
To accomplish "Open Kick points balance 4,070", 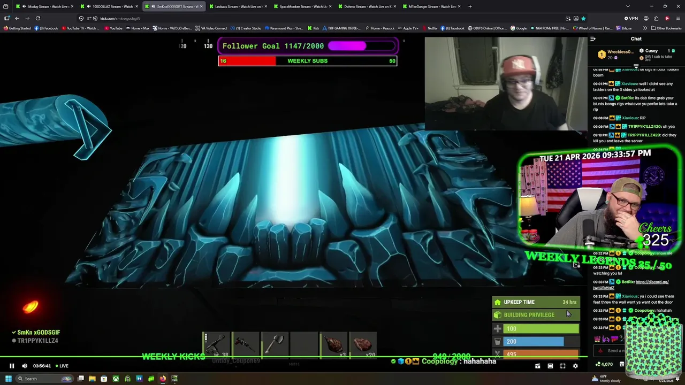I will 604,364.
